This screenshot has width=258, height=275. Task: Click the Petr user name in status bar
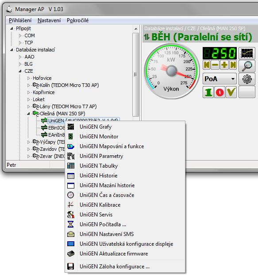(12, 165)
